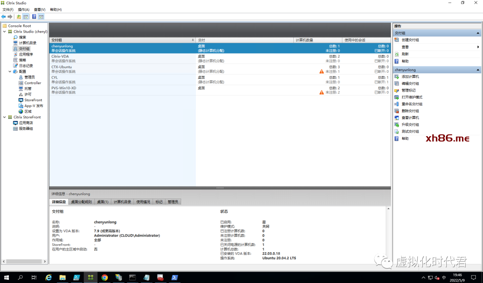The height and width of the screenshot is (283, 483).
Task: Open 应用程序 in the console tree
Action: click(x=26, y=54)
